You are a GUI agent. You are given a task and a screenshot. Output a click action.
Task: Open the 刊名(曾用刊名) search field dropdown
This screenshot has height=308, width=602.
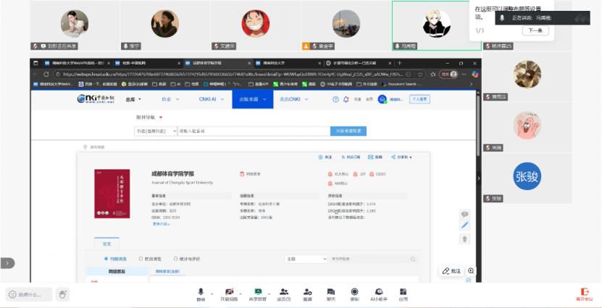click(x=156, y=131)
